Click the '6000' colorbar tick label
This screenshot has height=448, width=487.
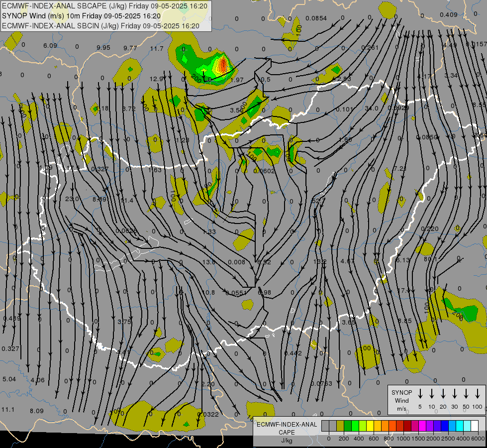pos(478,439)
